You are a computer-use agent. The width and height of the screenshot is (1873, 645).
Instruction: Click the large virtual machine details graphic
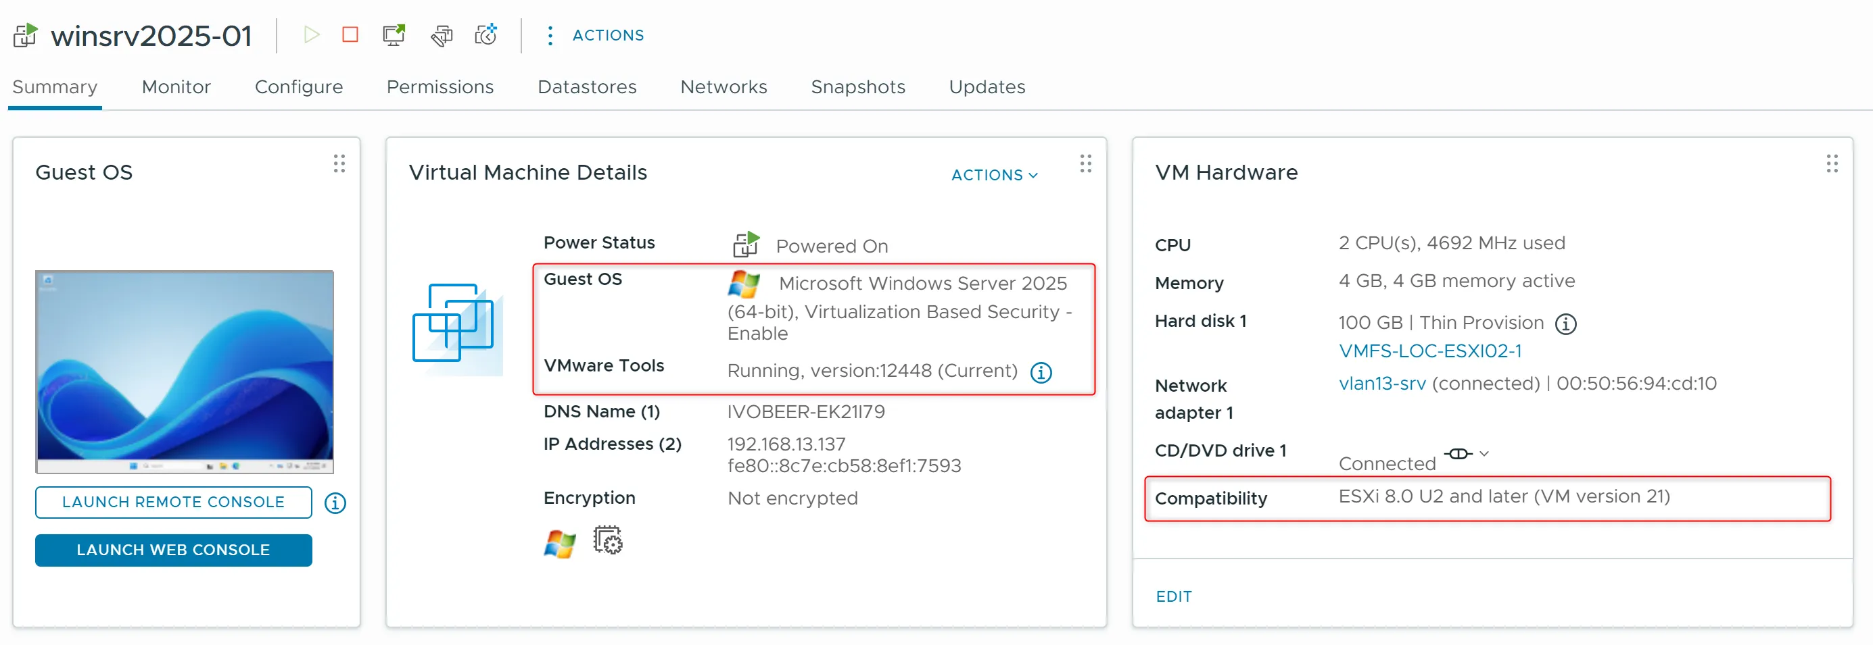pos(457,330)
